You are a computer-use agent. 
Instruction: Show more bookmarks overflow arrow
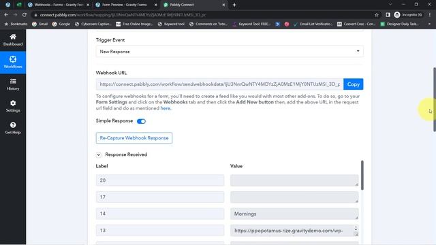(x=429, y=24)
